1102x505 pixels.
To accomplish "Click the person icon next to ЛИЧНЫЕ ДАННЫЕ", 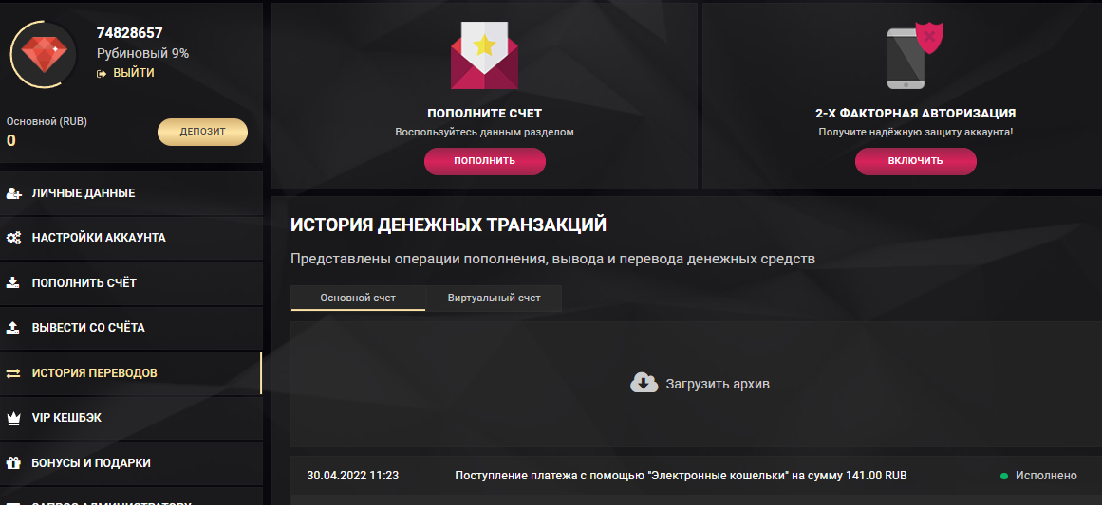I will pos(13,193).
